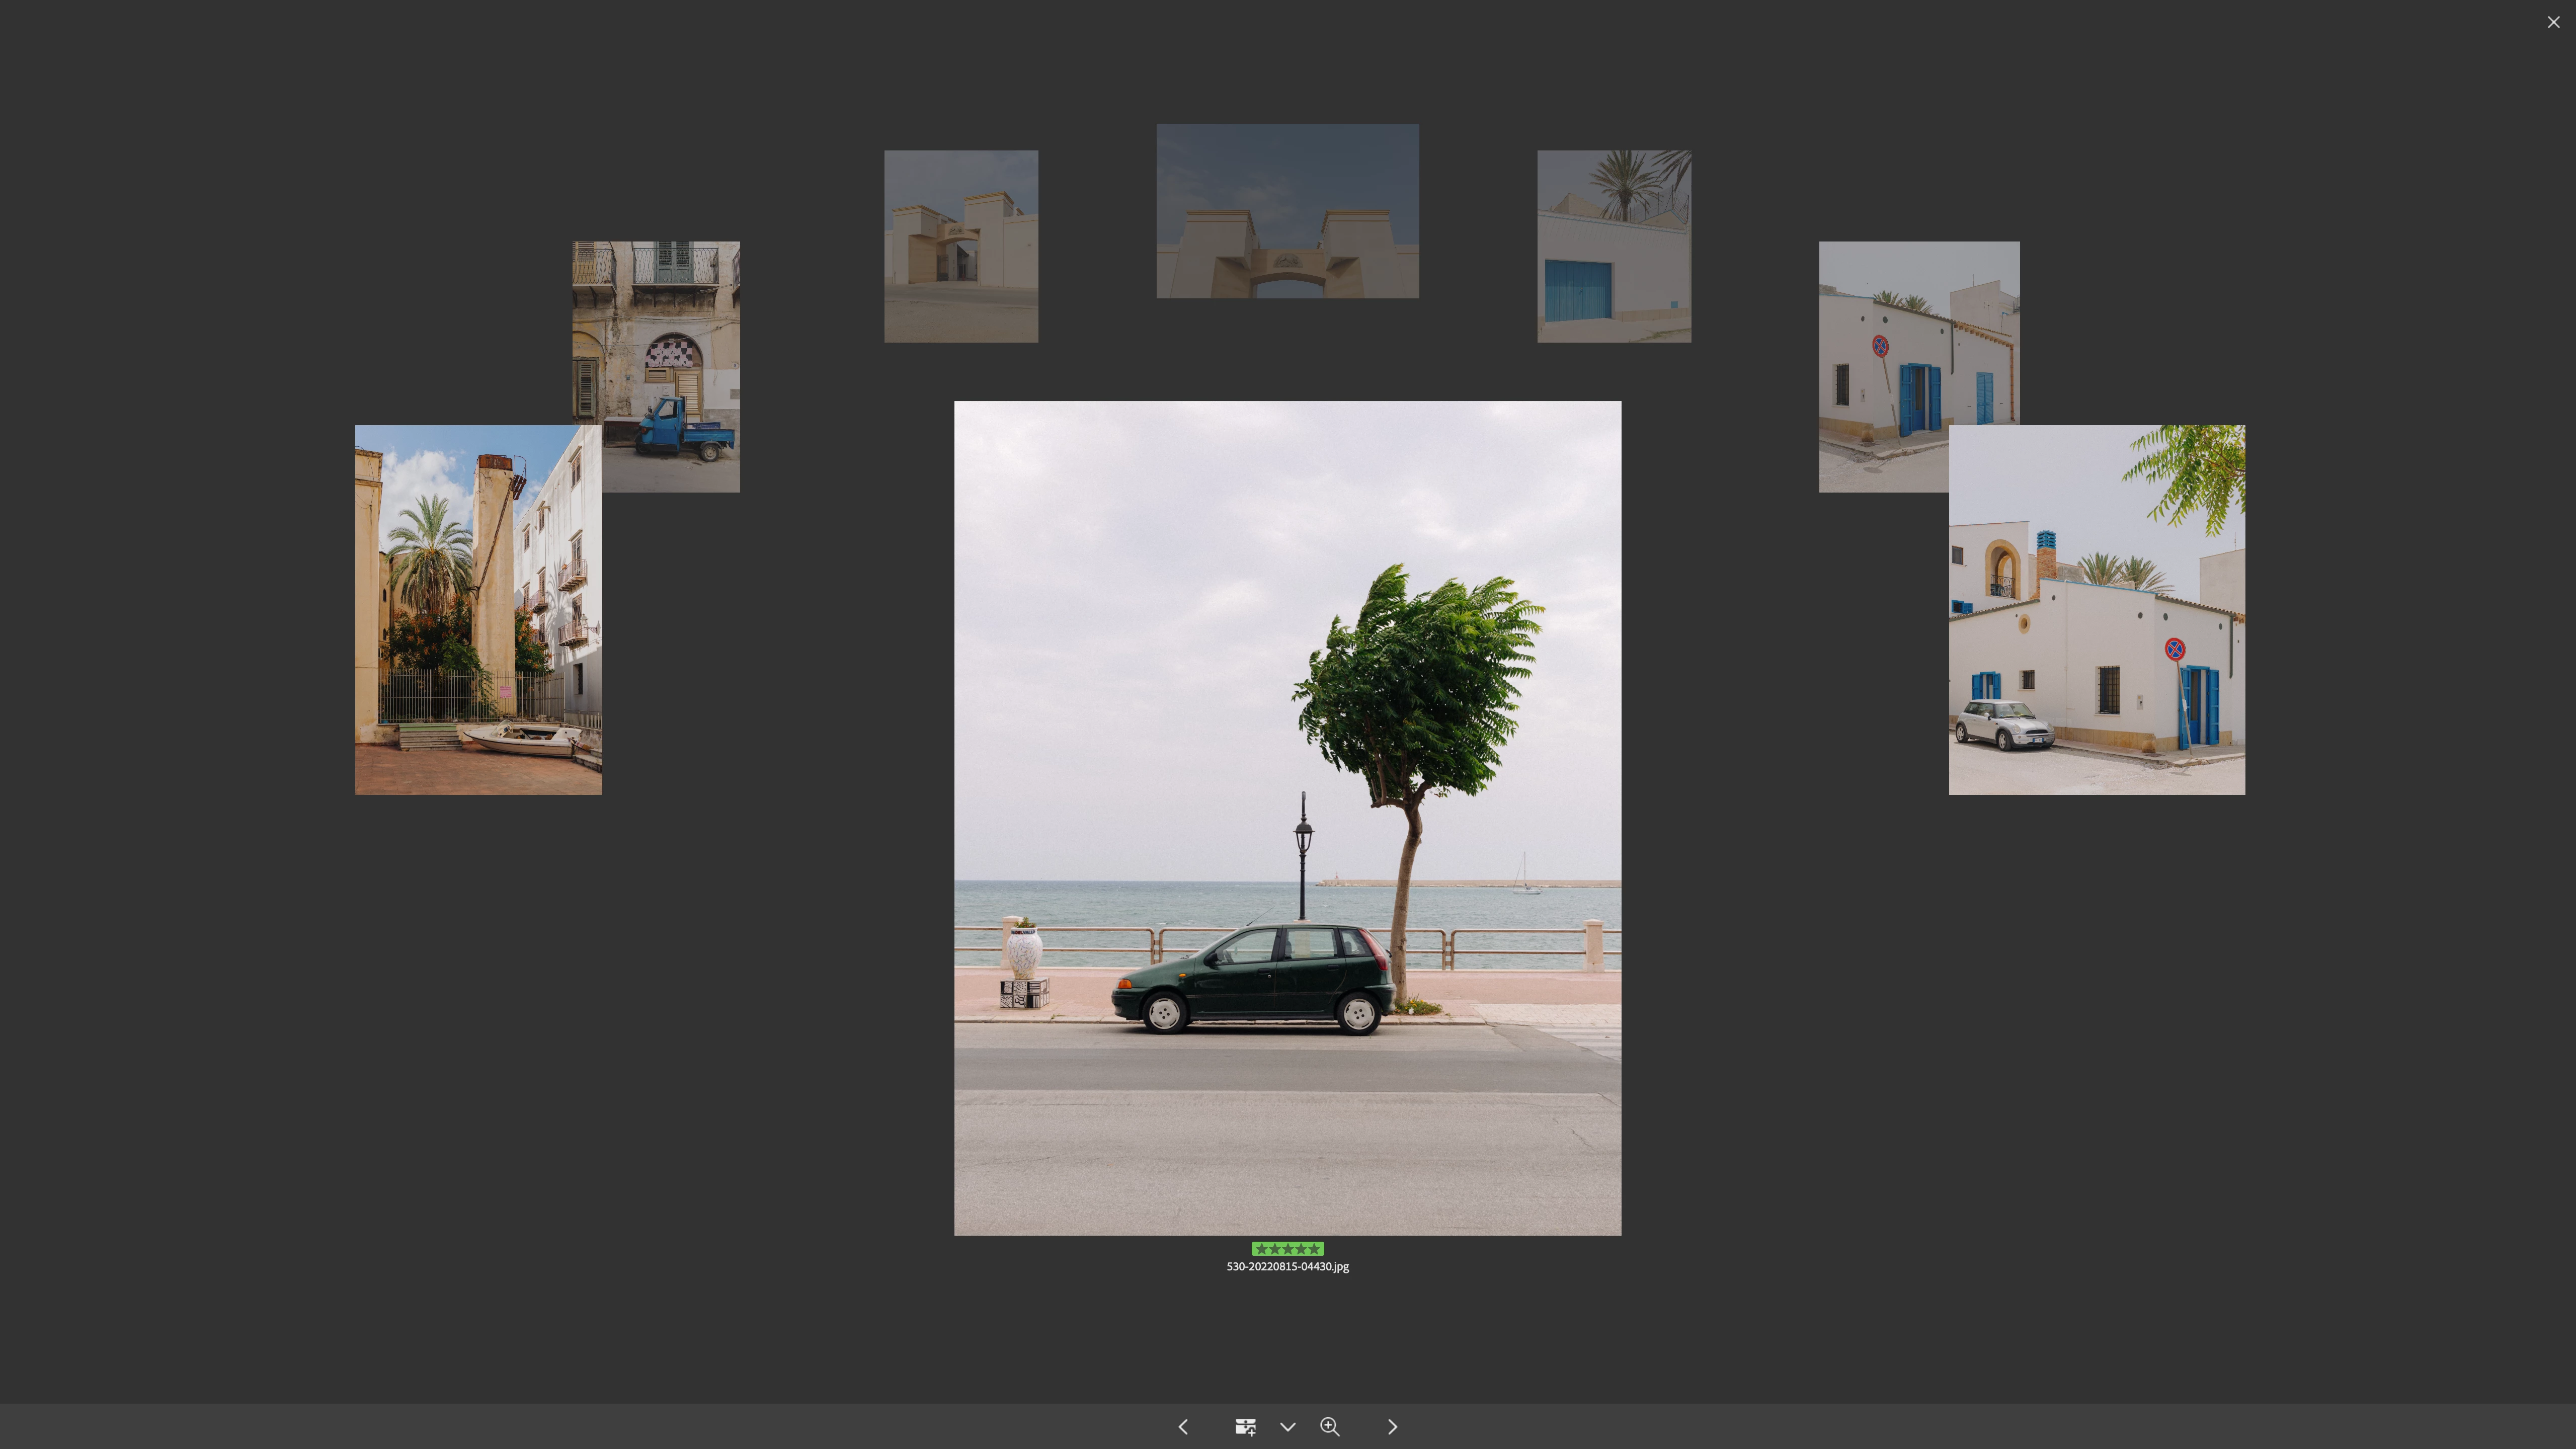
Task: Click the zoom-in magnifier icon
Action: coord(1330,1427)
